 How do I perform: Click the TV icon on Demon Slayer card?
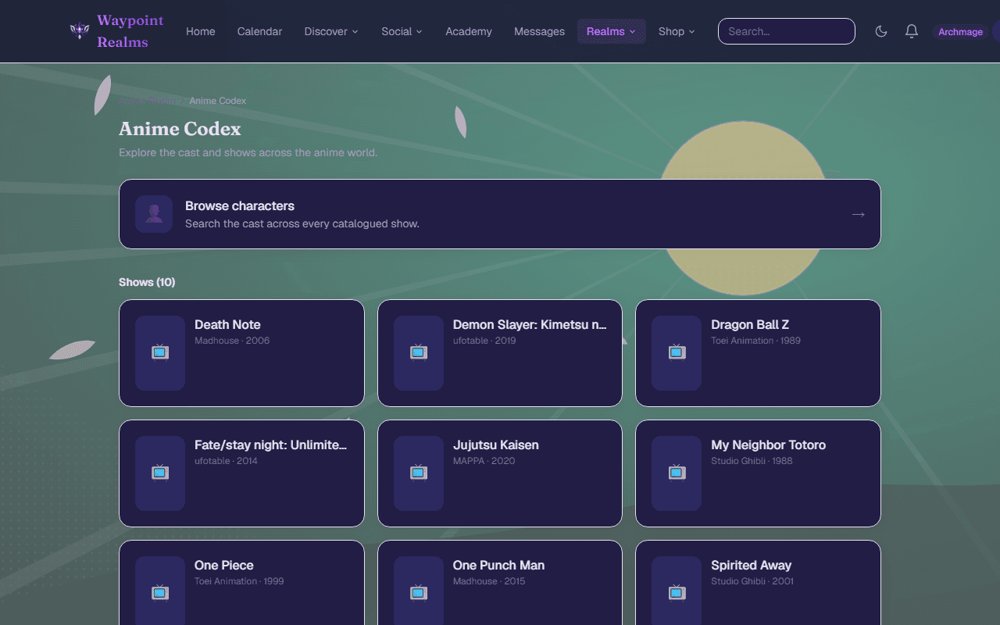coord(419,352)
